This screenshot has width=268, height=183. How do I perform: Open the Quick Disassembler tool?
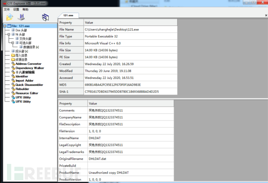pyautogui.click(x=29, y=85)
